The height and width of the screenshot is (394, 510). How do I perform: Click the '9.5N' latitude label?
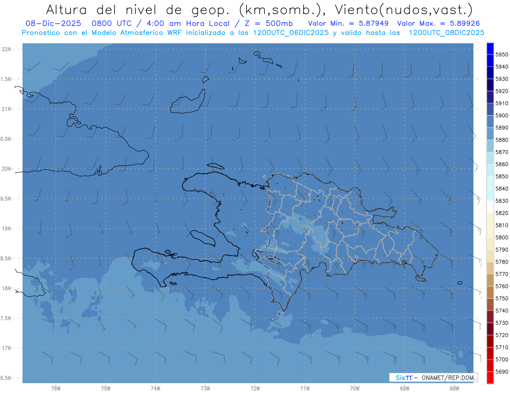[x=6, y=198]
